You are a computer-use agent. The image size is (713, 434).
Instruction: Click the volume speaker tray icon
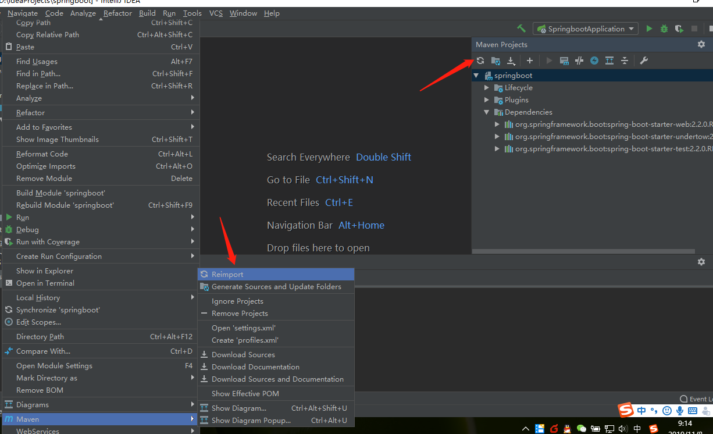[x=623, y=429]
